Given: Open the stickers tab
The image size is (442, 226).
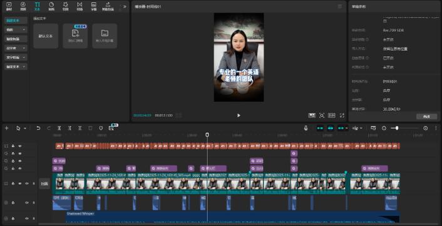Looking at the screenshot, I should (51, 6).
